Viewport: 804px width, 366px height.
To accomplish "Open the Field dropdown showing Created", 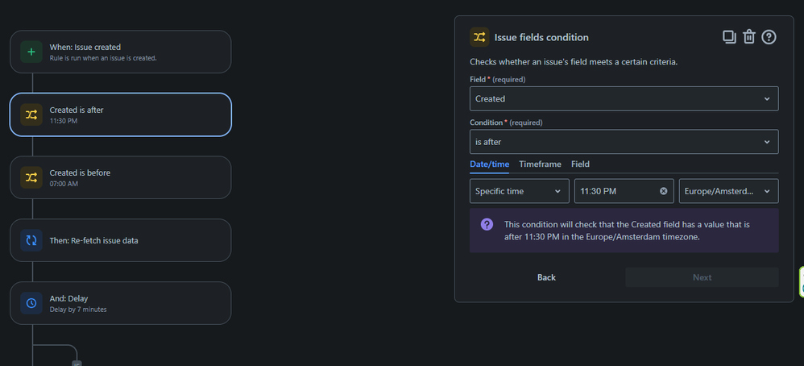I will pos(624,98).
